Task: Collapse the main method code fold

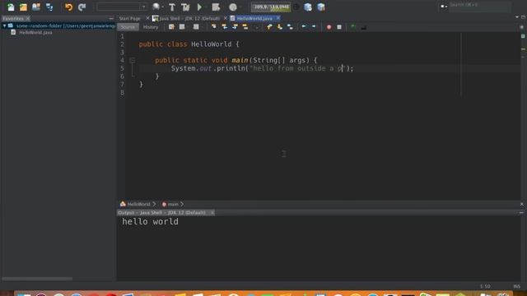Action: point(132,60)
